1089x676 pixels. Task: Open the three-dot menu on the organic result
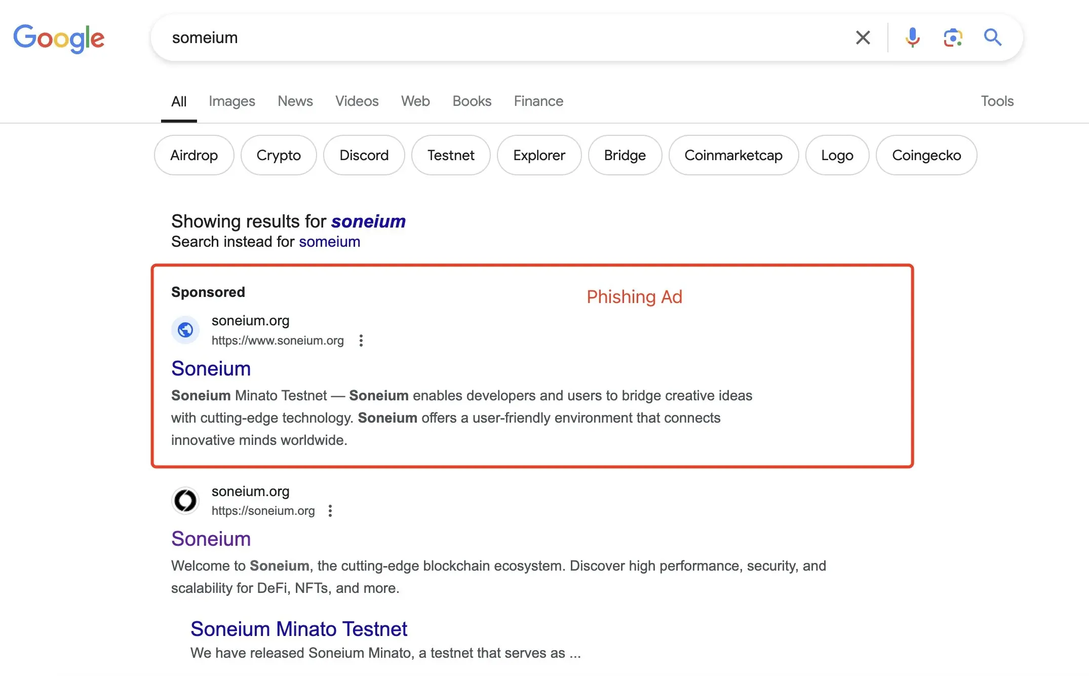pyautogui.click(x=330, y=511)
